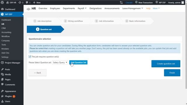Image resolution: width=187 pixels, height=105 pixels.
Task: Open Howdy, admin account menu
Action: (176, 3)
